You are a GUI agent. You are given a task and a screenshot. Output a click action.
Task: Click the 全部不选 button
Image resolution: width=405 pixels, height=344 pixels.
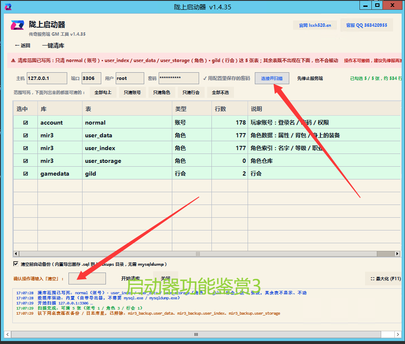(220, 92)
